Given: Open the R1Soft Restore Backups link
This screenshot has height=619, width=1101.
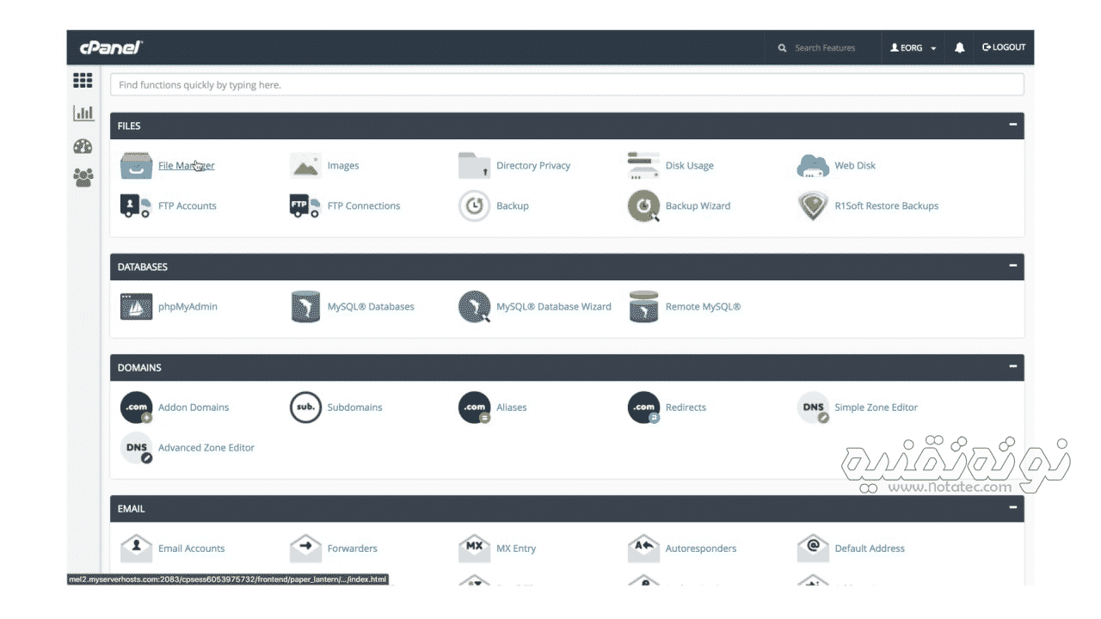Looking at the screenshot, I should 887,206.
